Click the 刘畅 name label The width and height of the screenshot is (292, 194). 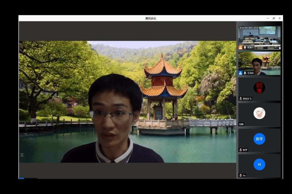241,124
